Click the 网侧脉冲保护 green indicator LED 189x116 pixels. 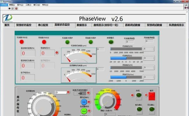[x=91, y=42]
